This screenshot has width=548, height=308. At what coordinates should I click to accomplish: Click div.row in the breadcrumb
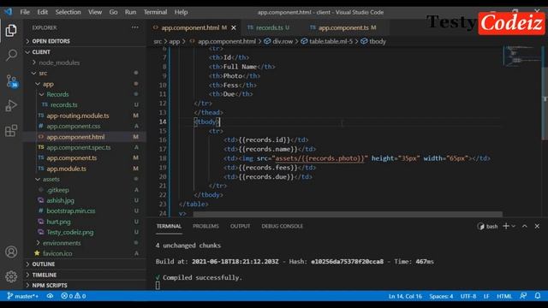pyautogui.click(x=283, y=41)
